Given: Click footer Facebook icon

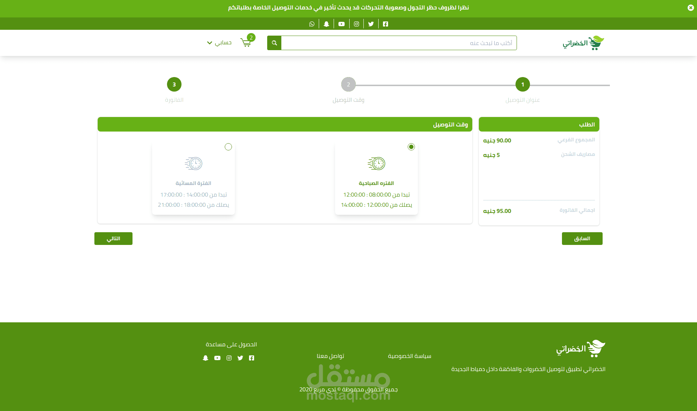Looking at the screenshot, I should tap(252, 358).
